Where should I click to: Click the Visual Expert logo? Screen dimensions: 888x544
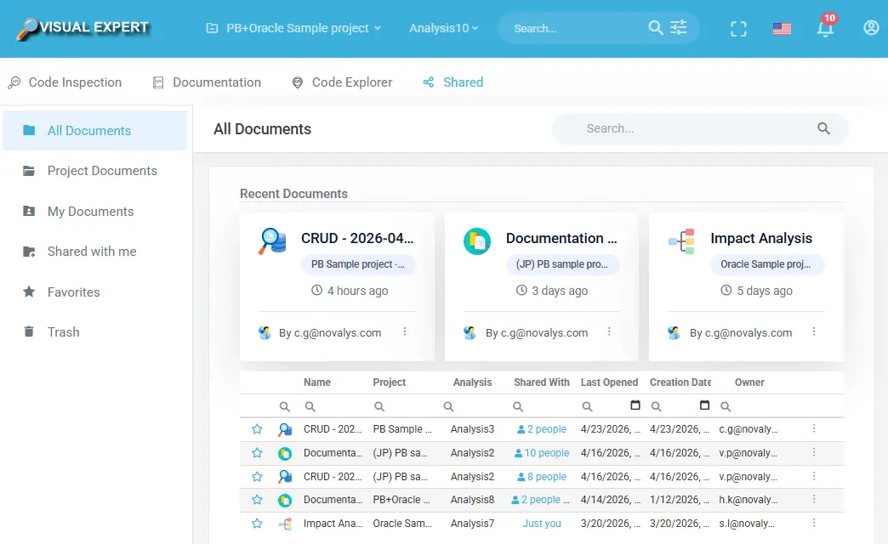coord(84,28)
